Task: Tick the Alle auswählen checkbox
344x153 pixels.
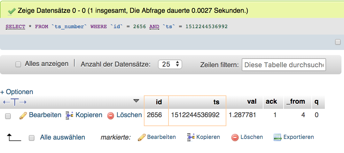Action: (x=32, y=138)
